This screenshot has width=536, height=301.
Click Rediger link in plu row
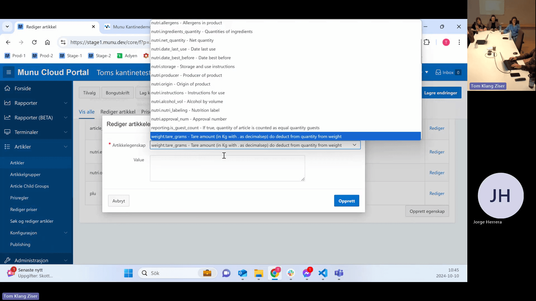coord(437,193)
